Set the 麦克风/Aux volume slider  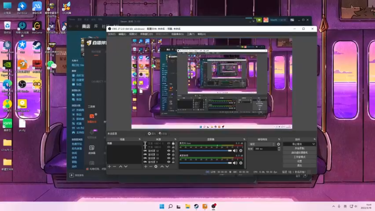205,151
